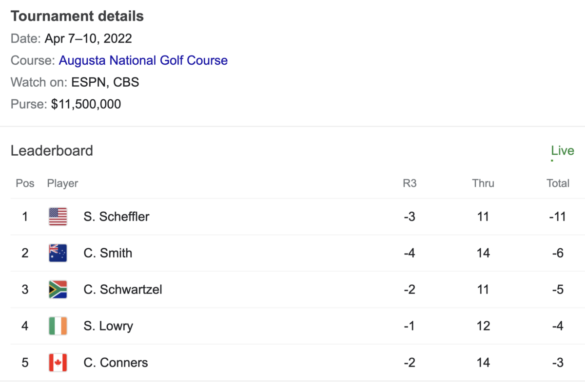Click the Pos column header
Screen dimensions: 585x384
point(25,183)
